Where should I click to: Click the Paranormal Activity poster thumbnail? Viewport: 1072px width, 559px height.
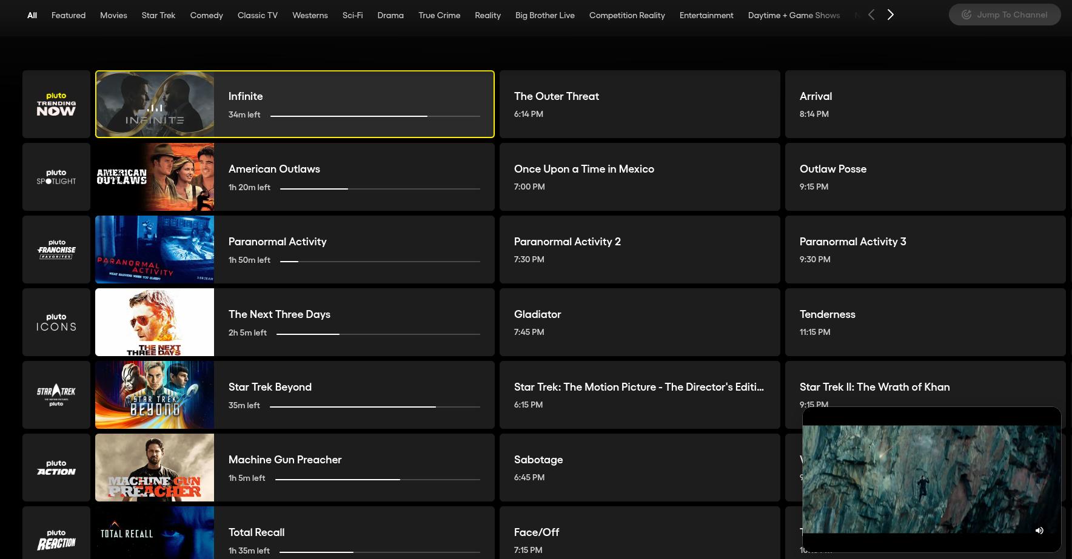click(155, 250)
